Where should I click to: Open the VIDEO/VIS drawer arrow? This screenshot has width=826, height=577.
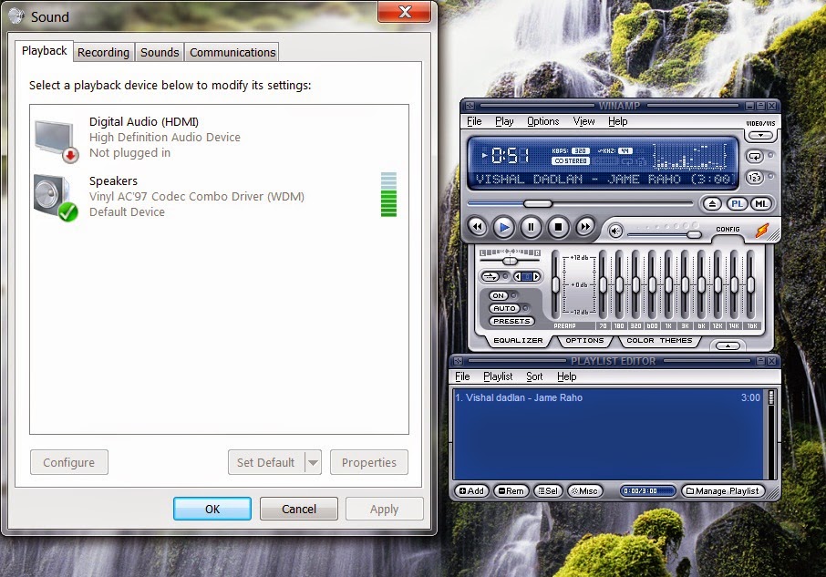point(760,136)
